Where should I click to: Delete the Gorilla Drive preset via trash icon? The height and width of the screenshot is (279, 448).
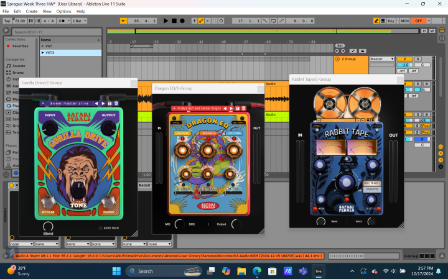[116, 103]
